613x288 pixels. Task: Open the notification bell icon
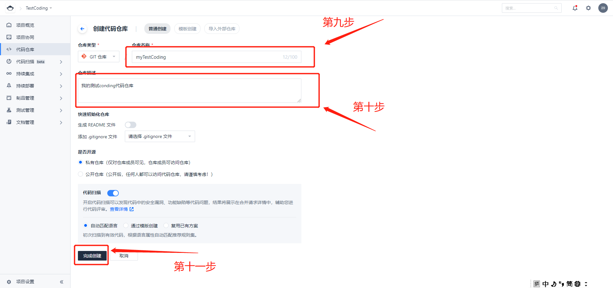tap(575, 8)
